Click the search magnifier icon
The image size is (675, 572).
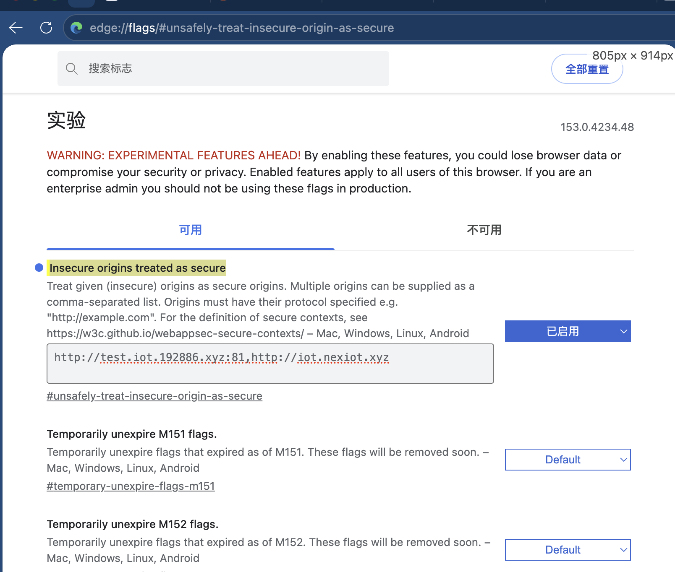click(72, 69)
